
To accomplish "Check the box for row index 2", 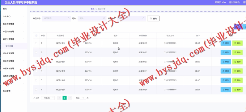I will tap(36, 52).
